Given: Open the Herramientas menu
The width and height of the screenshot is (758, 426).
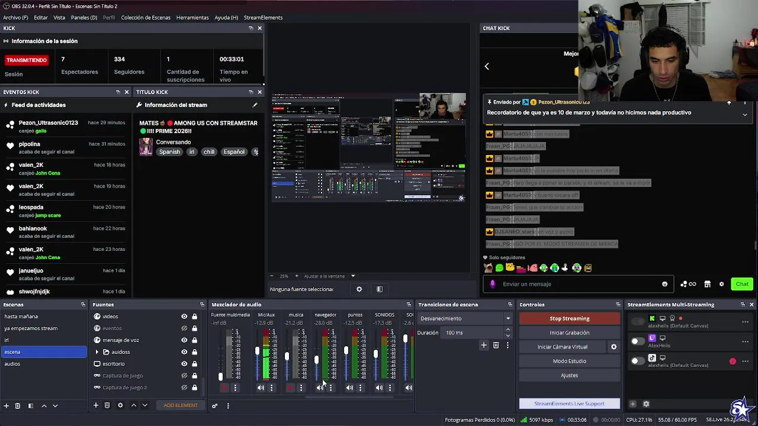Looking at the screenshot, I should pos(192,18).
